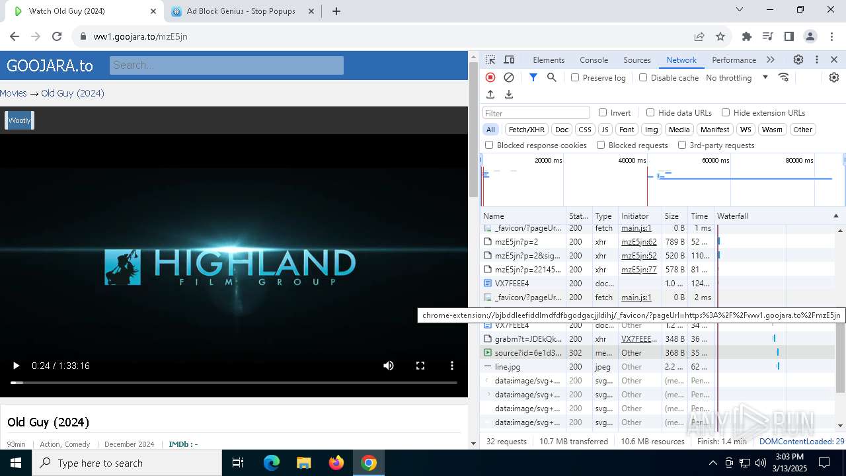Switch to Sources tab

click(x=637, y=59)
